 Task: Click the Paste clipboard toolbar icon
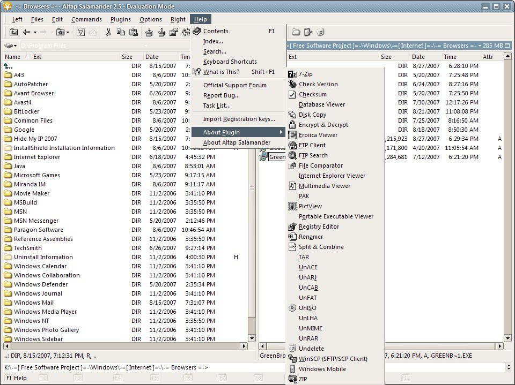[x=133, y=32]
